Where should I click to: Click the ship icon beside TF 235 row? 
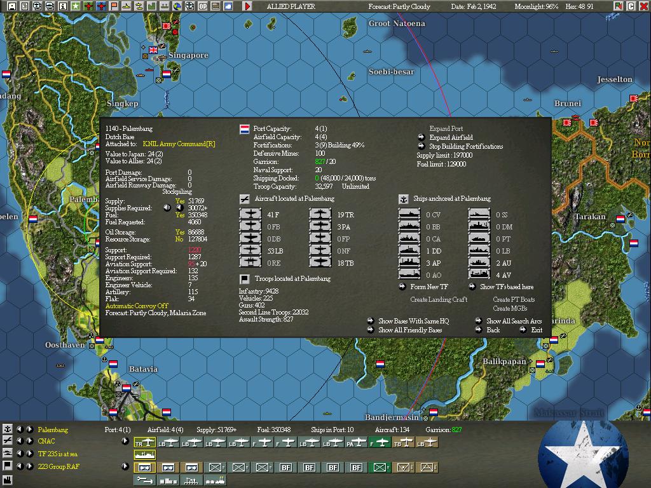coord(7,453)
